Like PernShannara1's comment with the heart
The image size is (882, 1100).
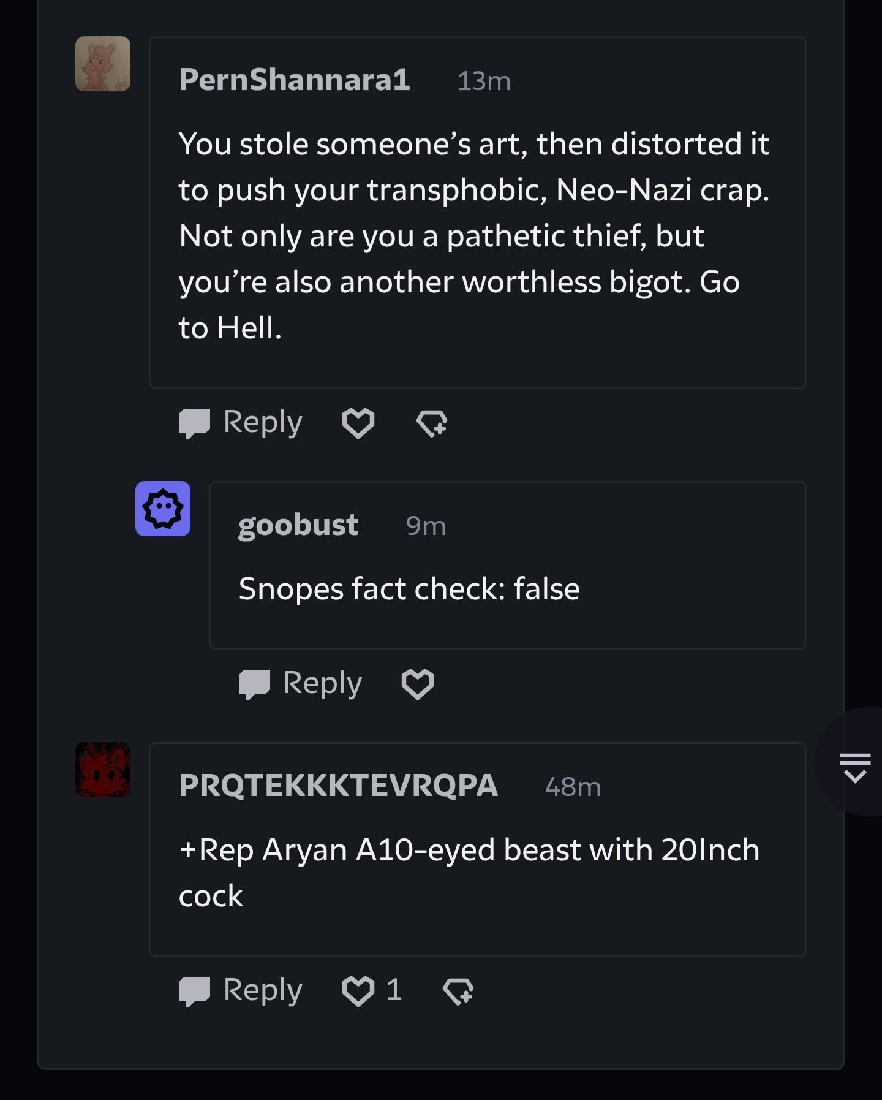pos(358,423)
